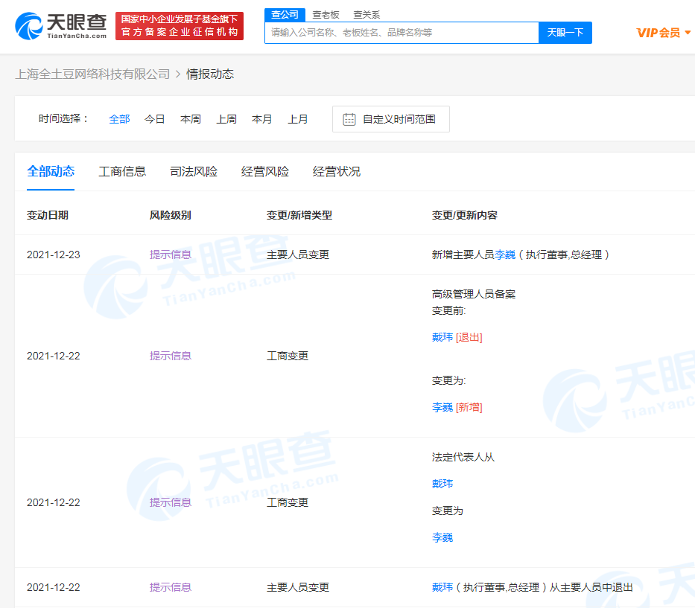
Task: Open 上海全土豆网络科技有限公司 breadcrumb link
Action: (93, 74)
